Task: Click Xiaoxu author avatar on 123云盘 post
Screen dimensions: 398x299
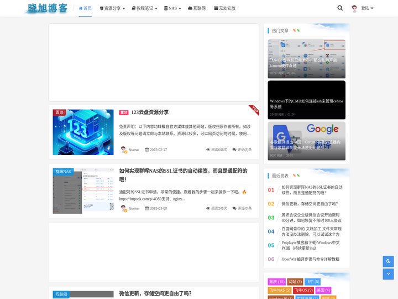Action: coord(123,149)
